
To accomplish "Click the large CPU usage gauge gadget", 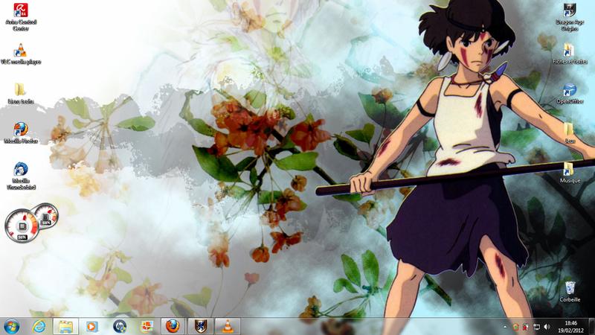I will (x=22, y=226).
